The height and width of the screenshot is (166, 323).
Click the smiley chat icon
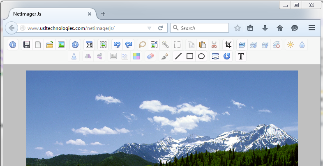coord(295,28)
